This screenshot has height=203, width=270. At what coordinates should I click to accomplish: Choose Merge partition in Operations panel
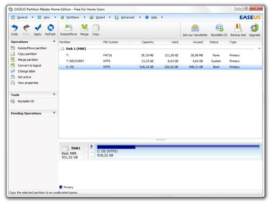28,60
